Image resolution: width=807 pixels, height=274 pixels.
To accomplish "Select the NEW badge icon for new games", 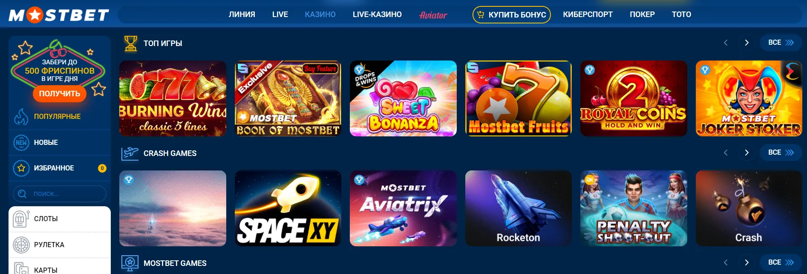I will (21, 142).
